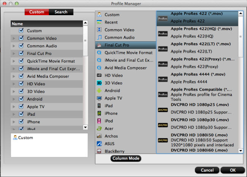
Task: Click ProRes icon for Apple ProRes 422(HQ)
Action: pyautogui.click(x=163, y=34)
